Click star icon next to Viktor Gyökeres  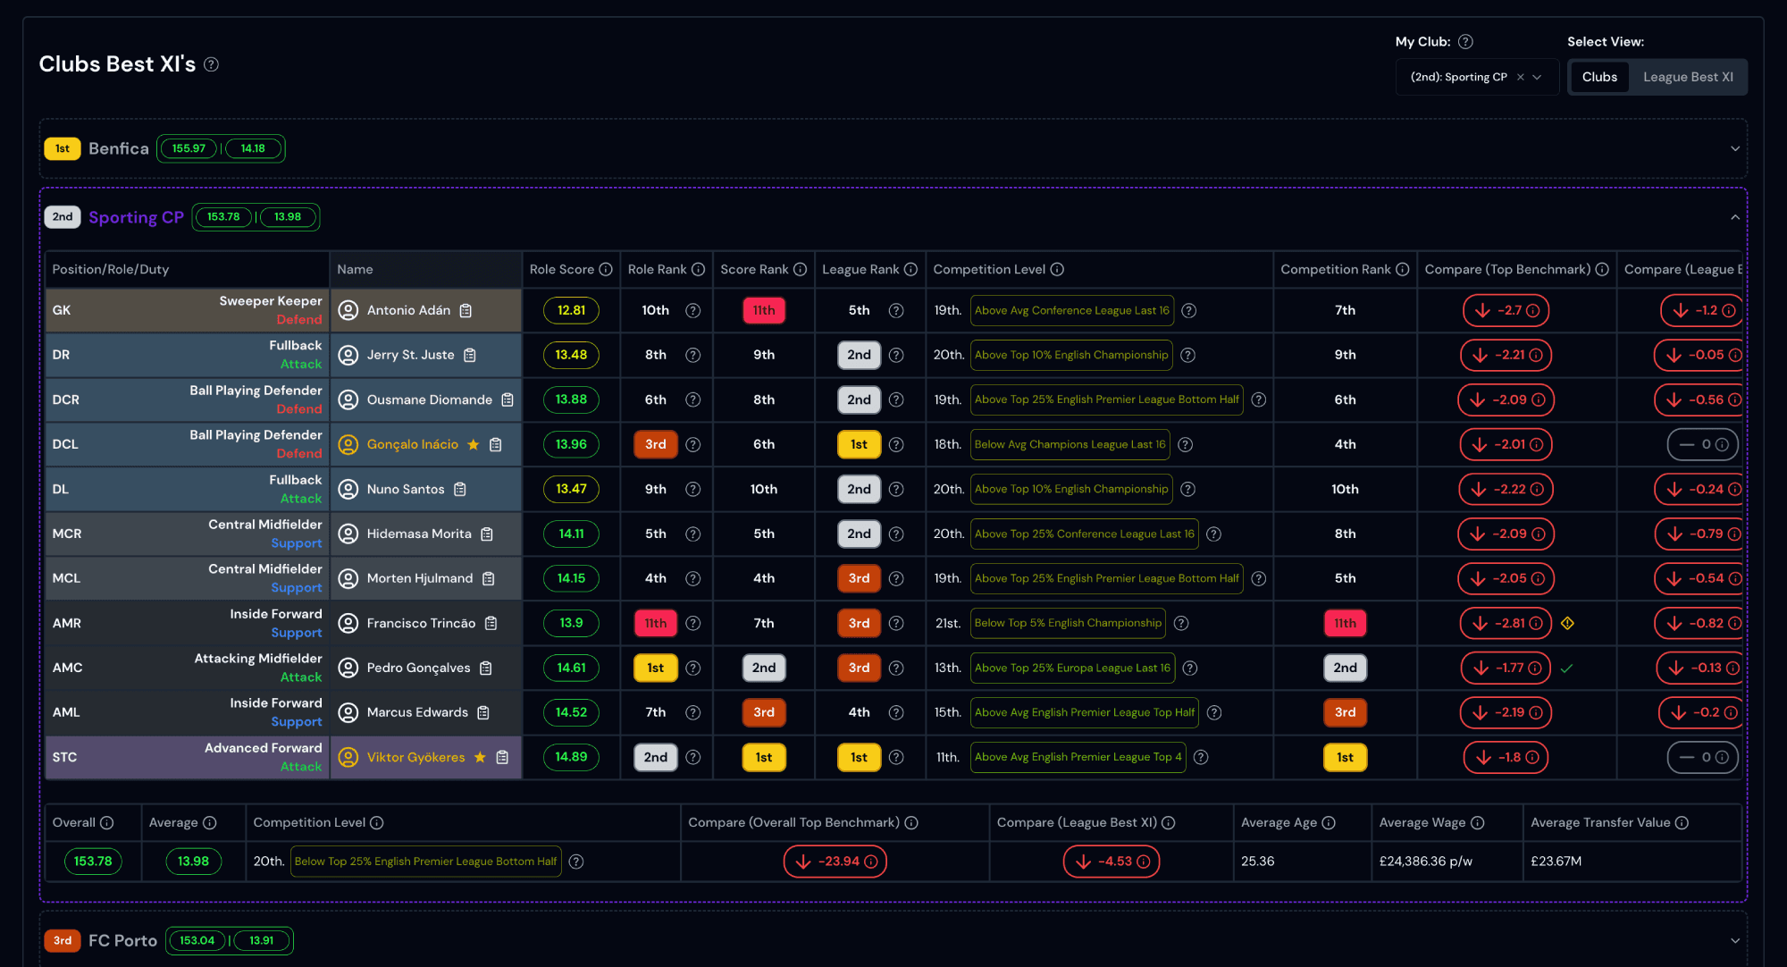point(480,757)
